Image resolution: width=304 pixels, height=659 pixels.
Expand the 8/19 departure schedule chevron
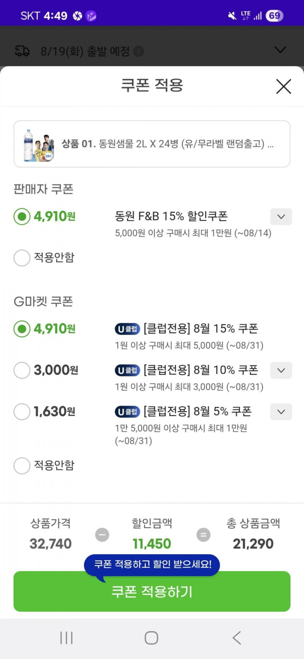(x=280, y=50)
